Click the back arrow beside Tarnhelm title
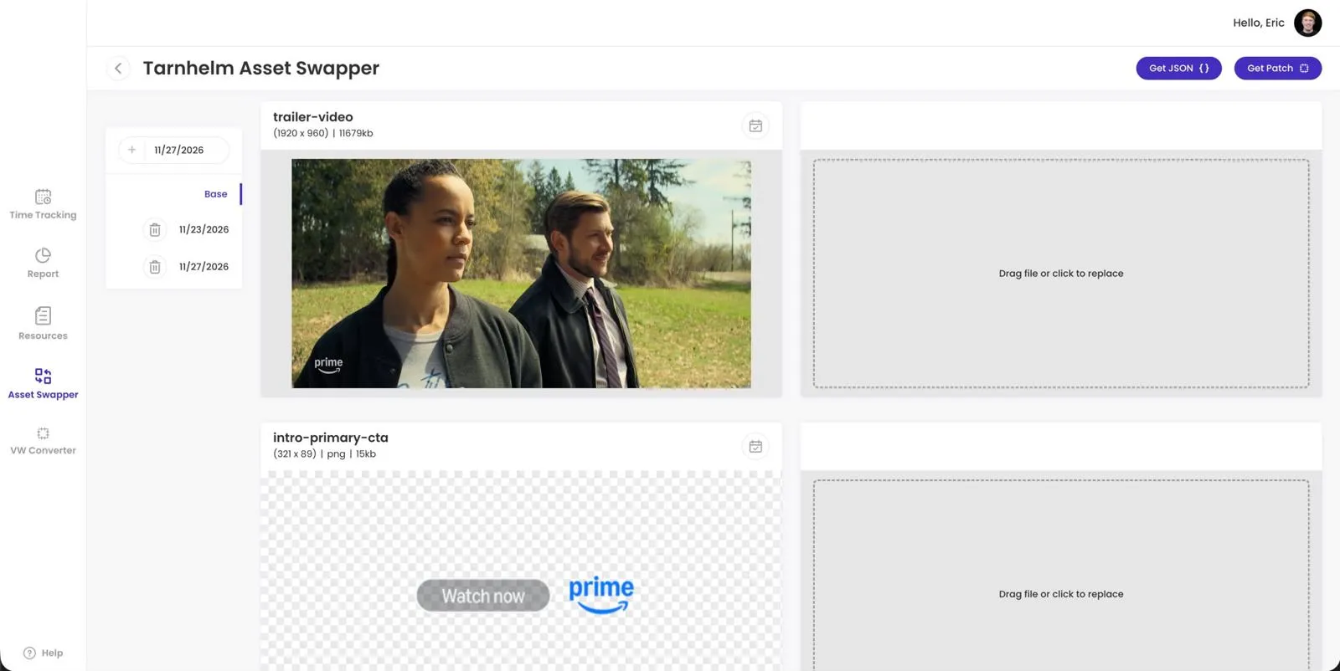Image resolution: width=1340 pixels, height=671 pixels. pos(118,69)
